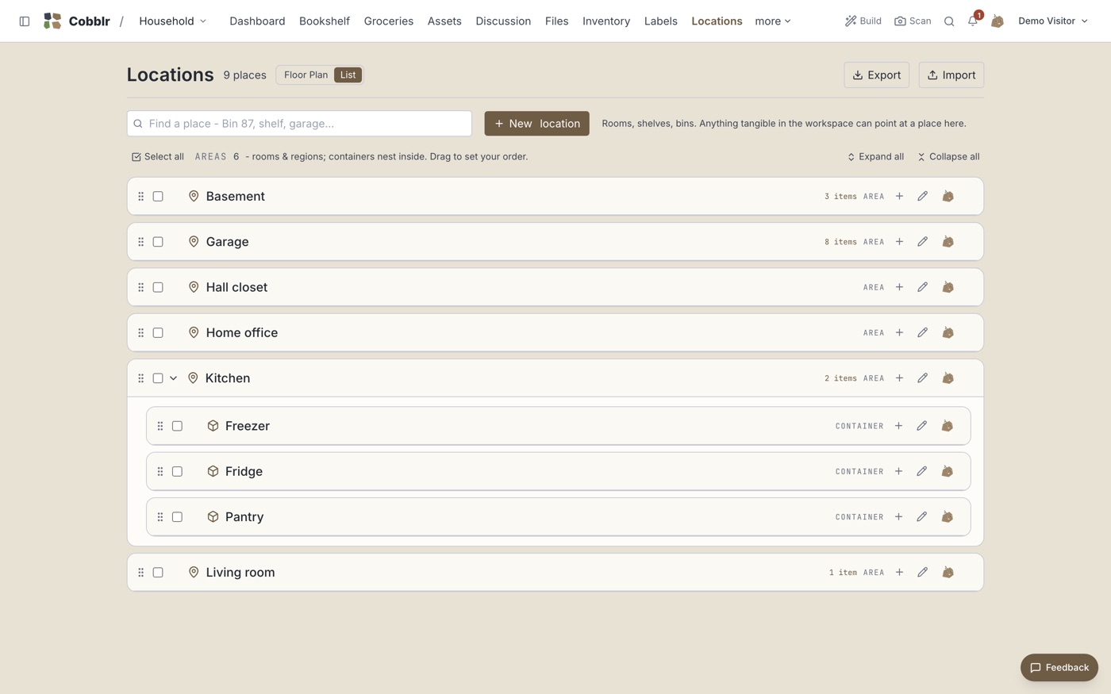Open the avatar icon beside notifications
Image resolution: width=1111 pixels, height=694 pixels.
[998, 21]
